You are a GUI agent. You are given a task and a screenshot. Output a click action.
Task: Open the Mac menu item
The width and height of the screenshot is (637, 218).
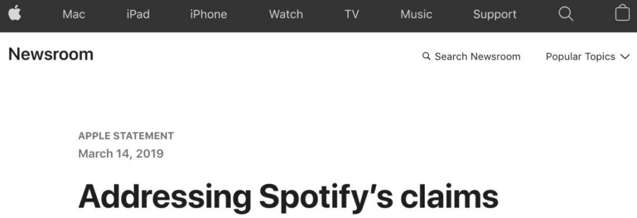coord(74,15)
